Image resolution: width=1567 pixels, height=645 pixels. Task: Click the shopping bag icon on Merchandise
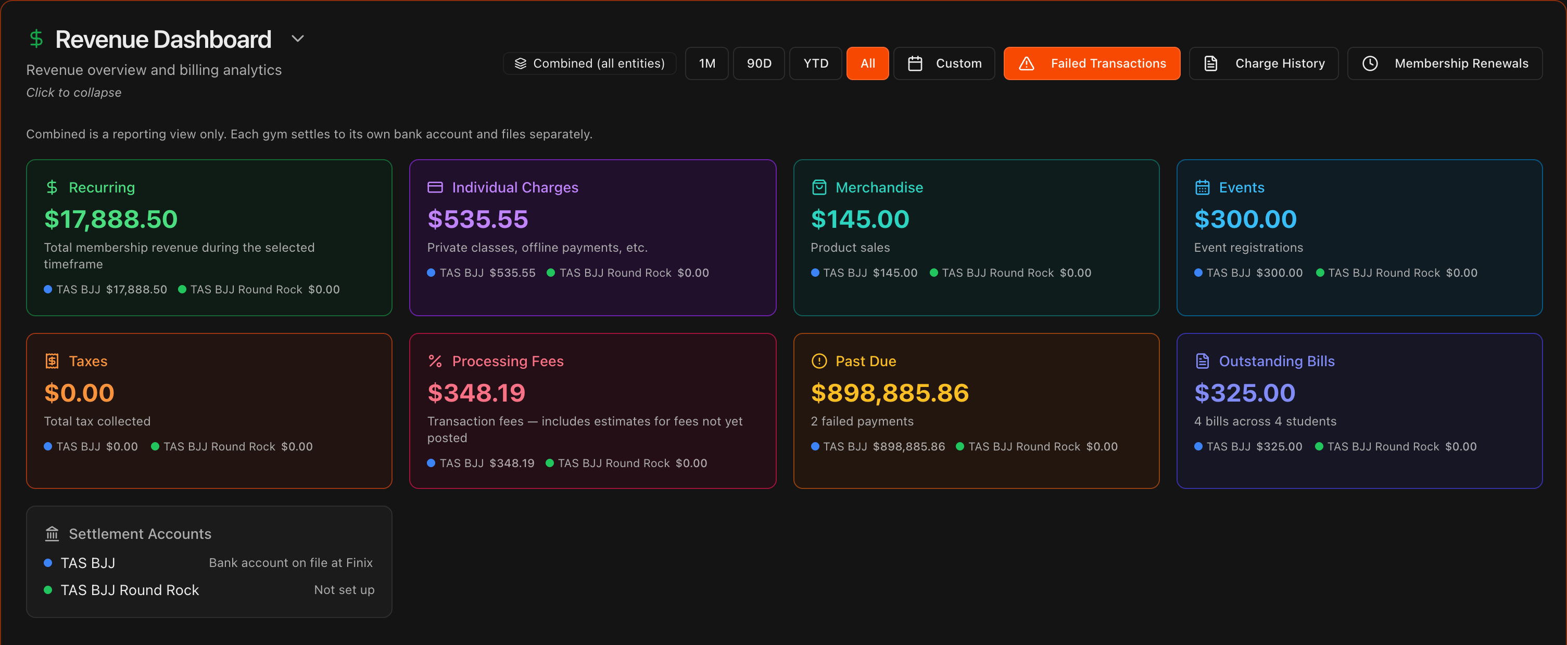click(x=819, y=187)
